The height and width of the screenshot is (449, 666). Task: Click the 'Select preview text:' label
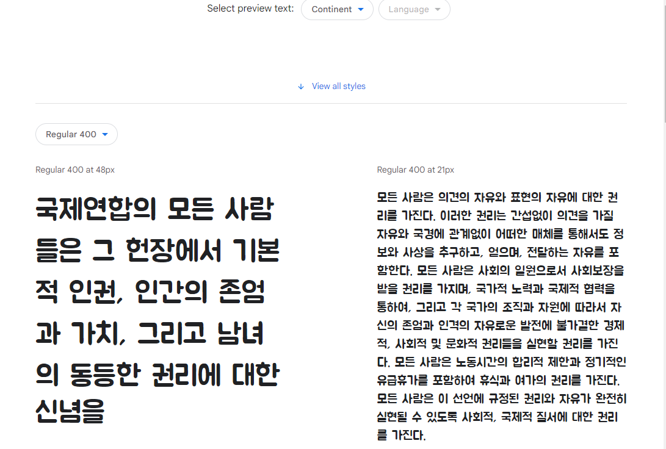click(250, 9)
